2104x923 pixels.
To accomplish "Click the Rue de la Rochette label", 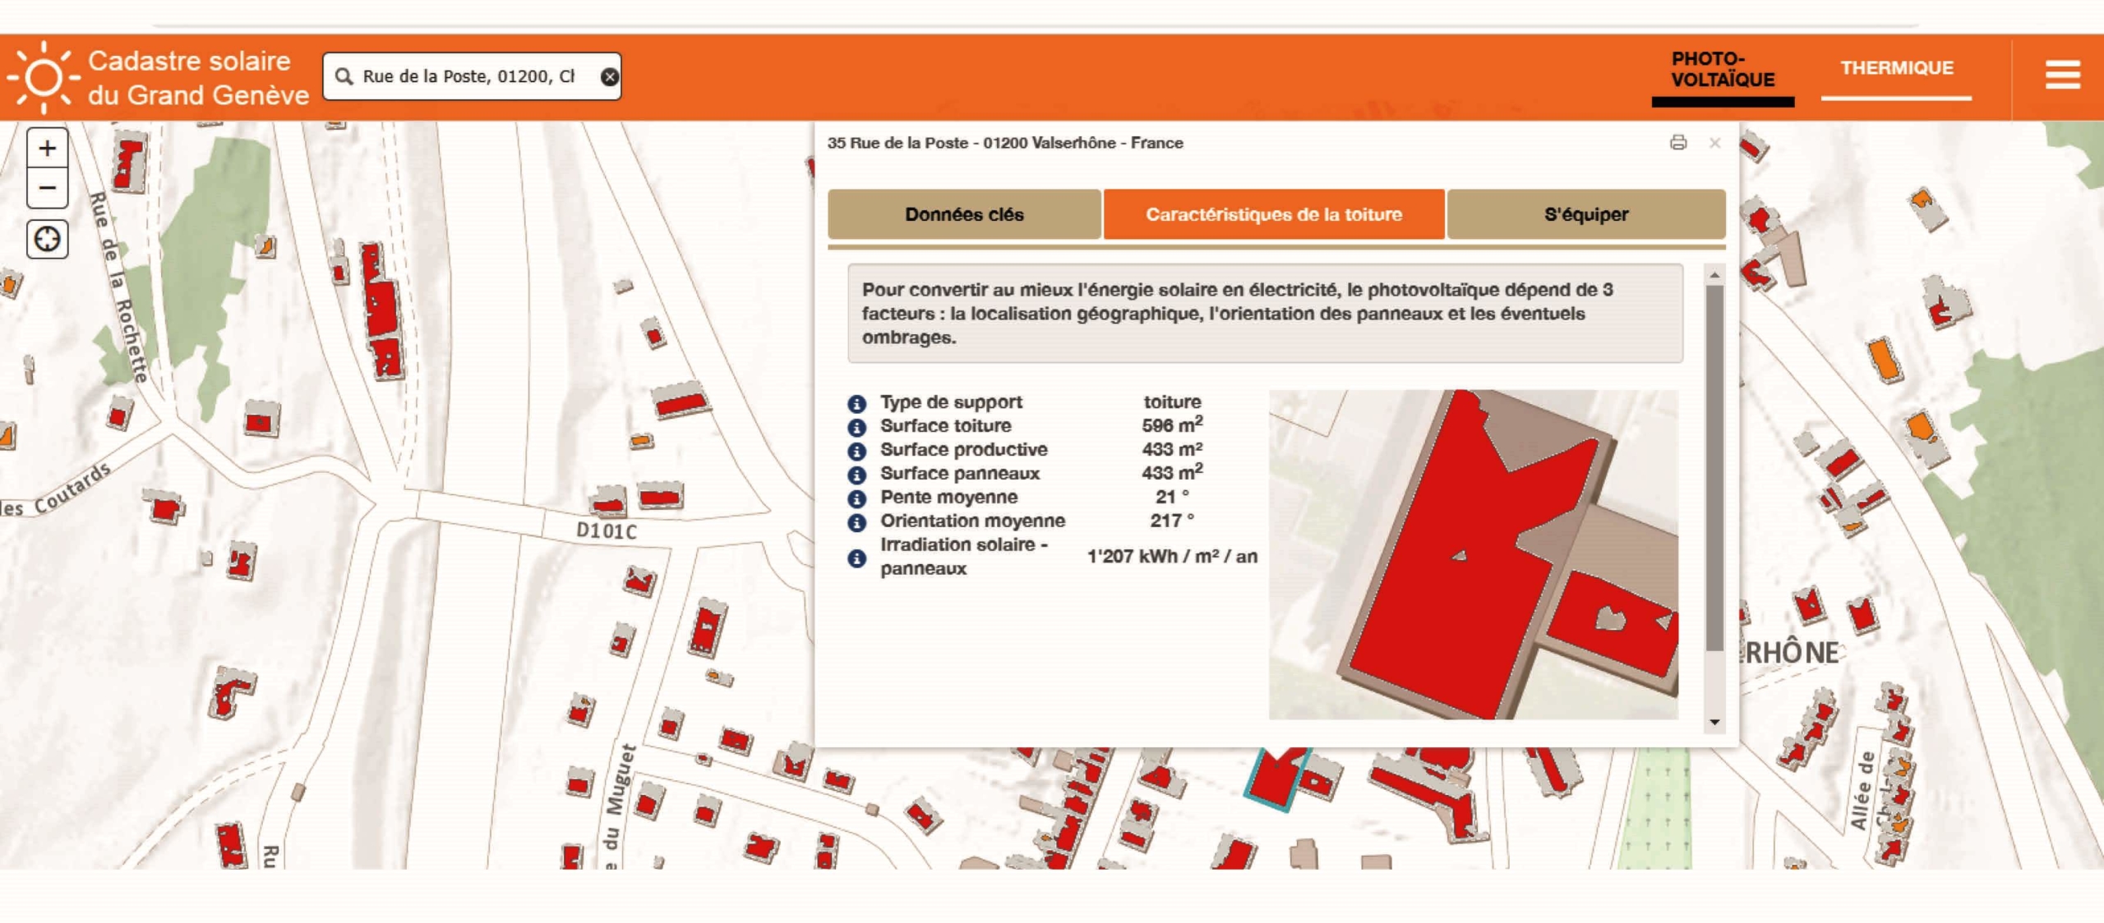I will click(x=119, y=287).
